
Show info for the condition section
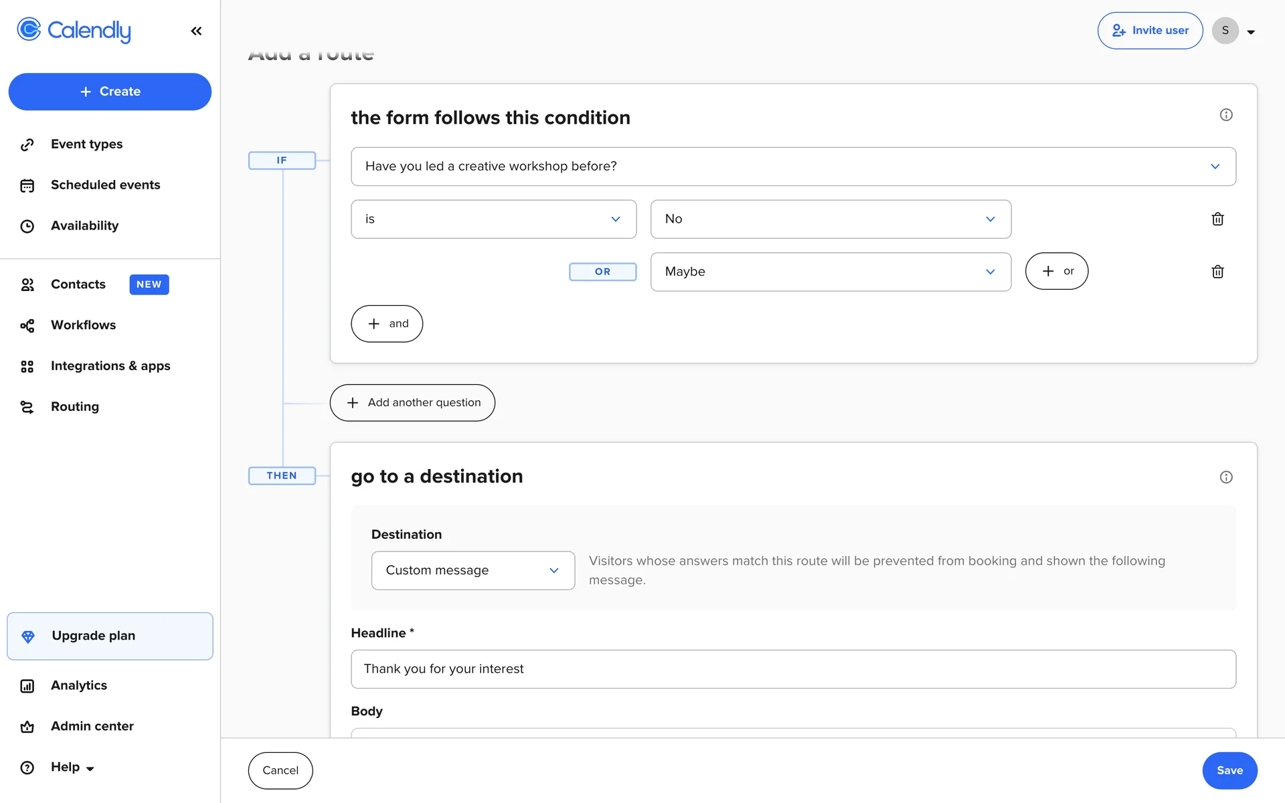1225,115
